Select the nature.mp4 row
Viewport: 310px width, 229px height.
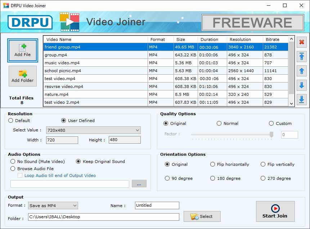click(166, 94)
